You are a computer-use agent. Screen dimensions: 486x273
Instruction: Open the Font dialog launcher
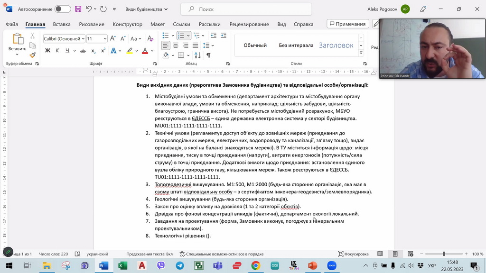[155, 64]
